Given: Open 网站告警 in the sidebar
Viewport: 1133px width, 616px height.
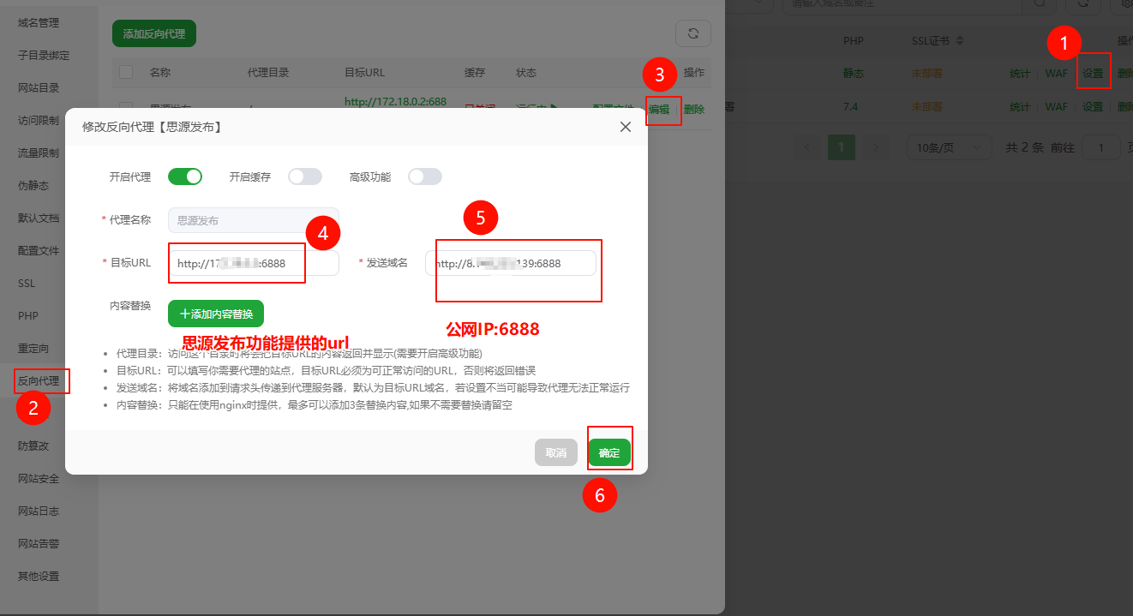Looking at the screenshot, I should coord(39,543).
